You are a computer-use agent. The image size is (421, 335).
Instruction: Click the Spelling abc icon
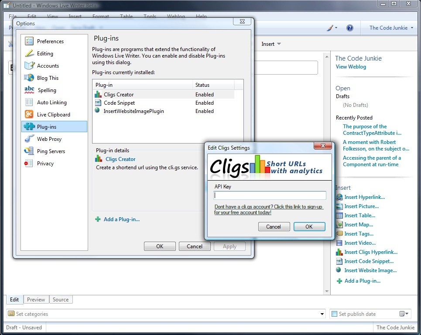pos(29,90)
